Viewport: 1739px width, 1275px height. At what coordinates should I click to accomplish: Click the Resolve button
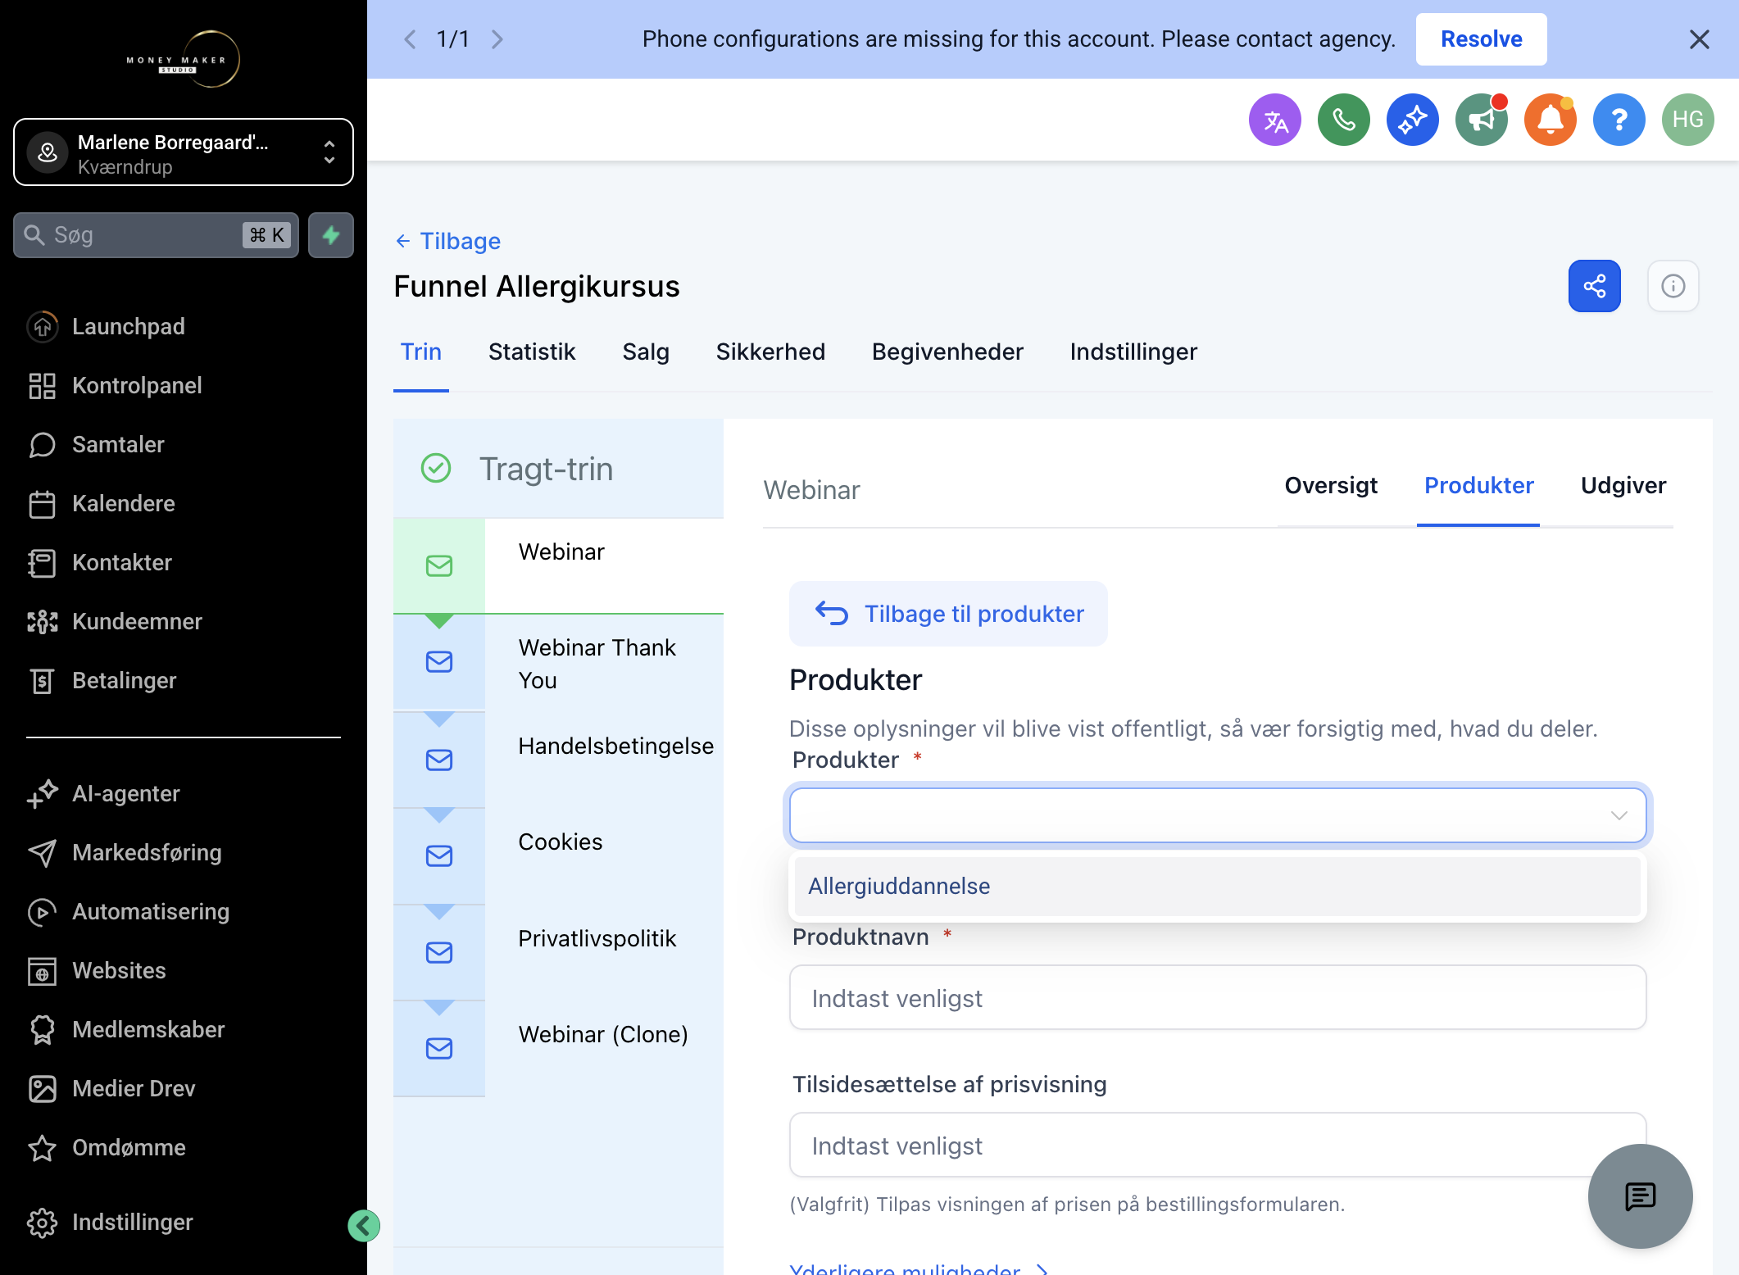click(1481, 39)
